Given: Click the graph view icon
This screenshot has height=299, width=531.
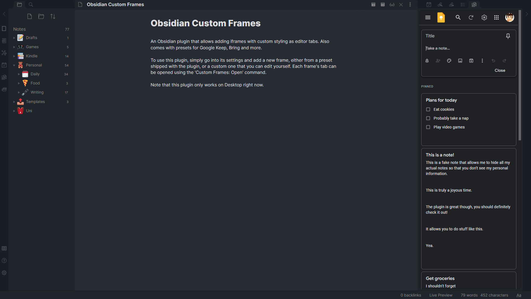Looking at the screenshot, I should point(4,53).
